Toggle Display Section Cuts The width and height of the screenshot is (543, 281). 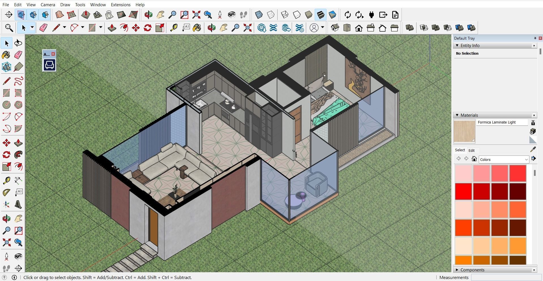pos(33,15)
